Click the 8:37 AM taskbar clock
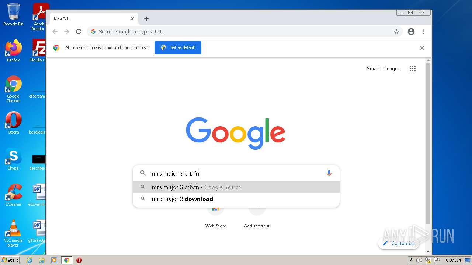This screenshot has height=265, width=472. coord(453,260)
